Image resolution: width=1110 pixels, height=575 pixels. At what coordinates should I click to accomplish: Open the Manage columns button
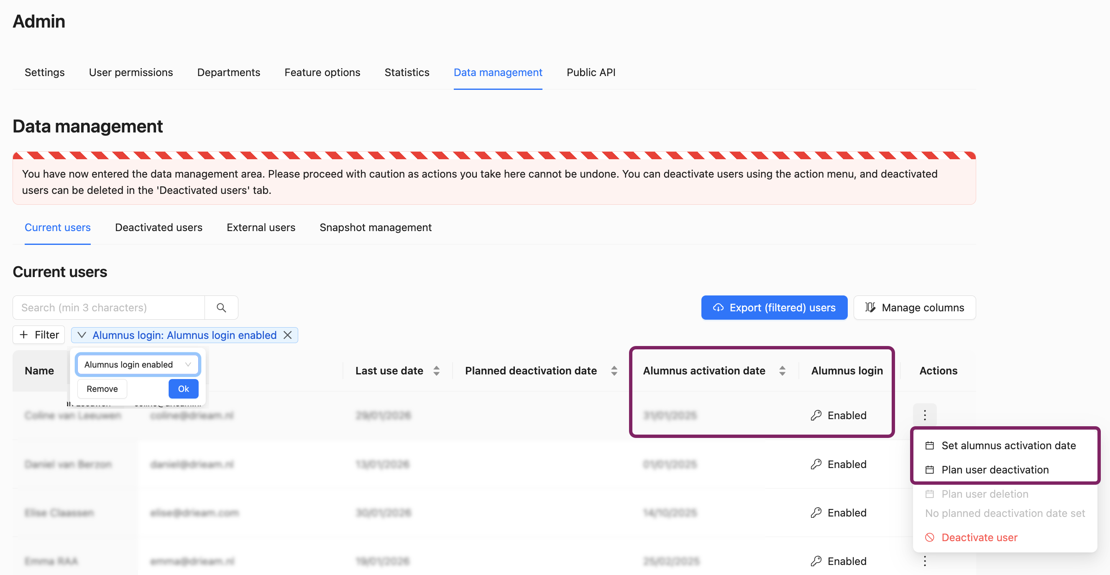(914, 307)
